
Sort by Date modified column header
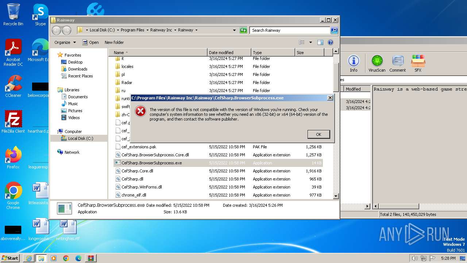click(229, 53)
